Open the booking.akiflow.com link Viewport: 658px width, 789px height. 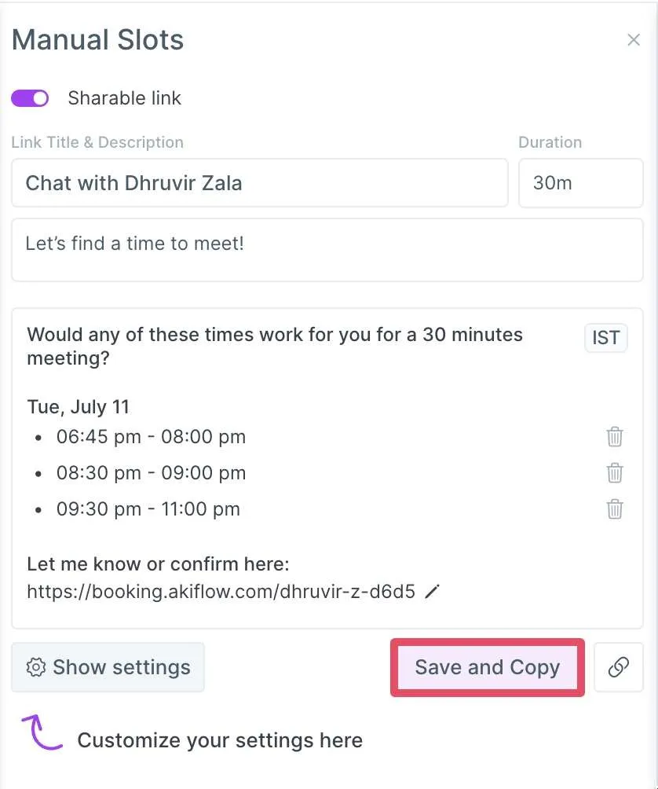(221, 591)
